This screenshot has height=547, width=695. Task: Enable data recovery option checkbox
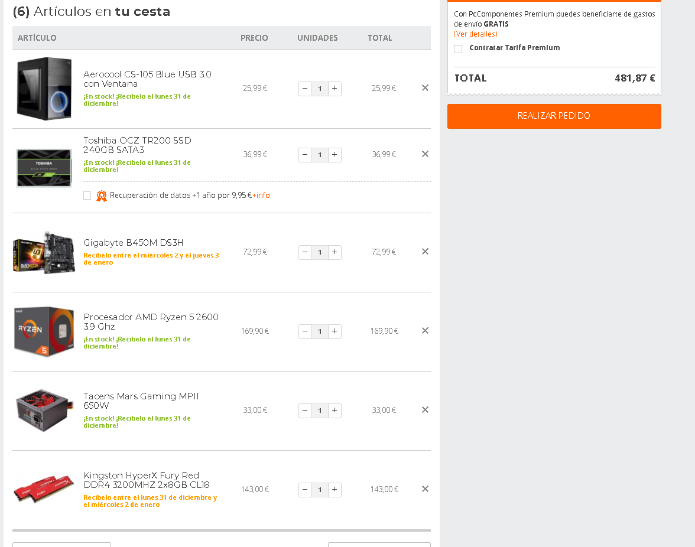pyautogui.click(x=87, y=196)
